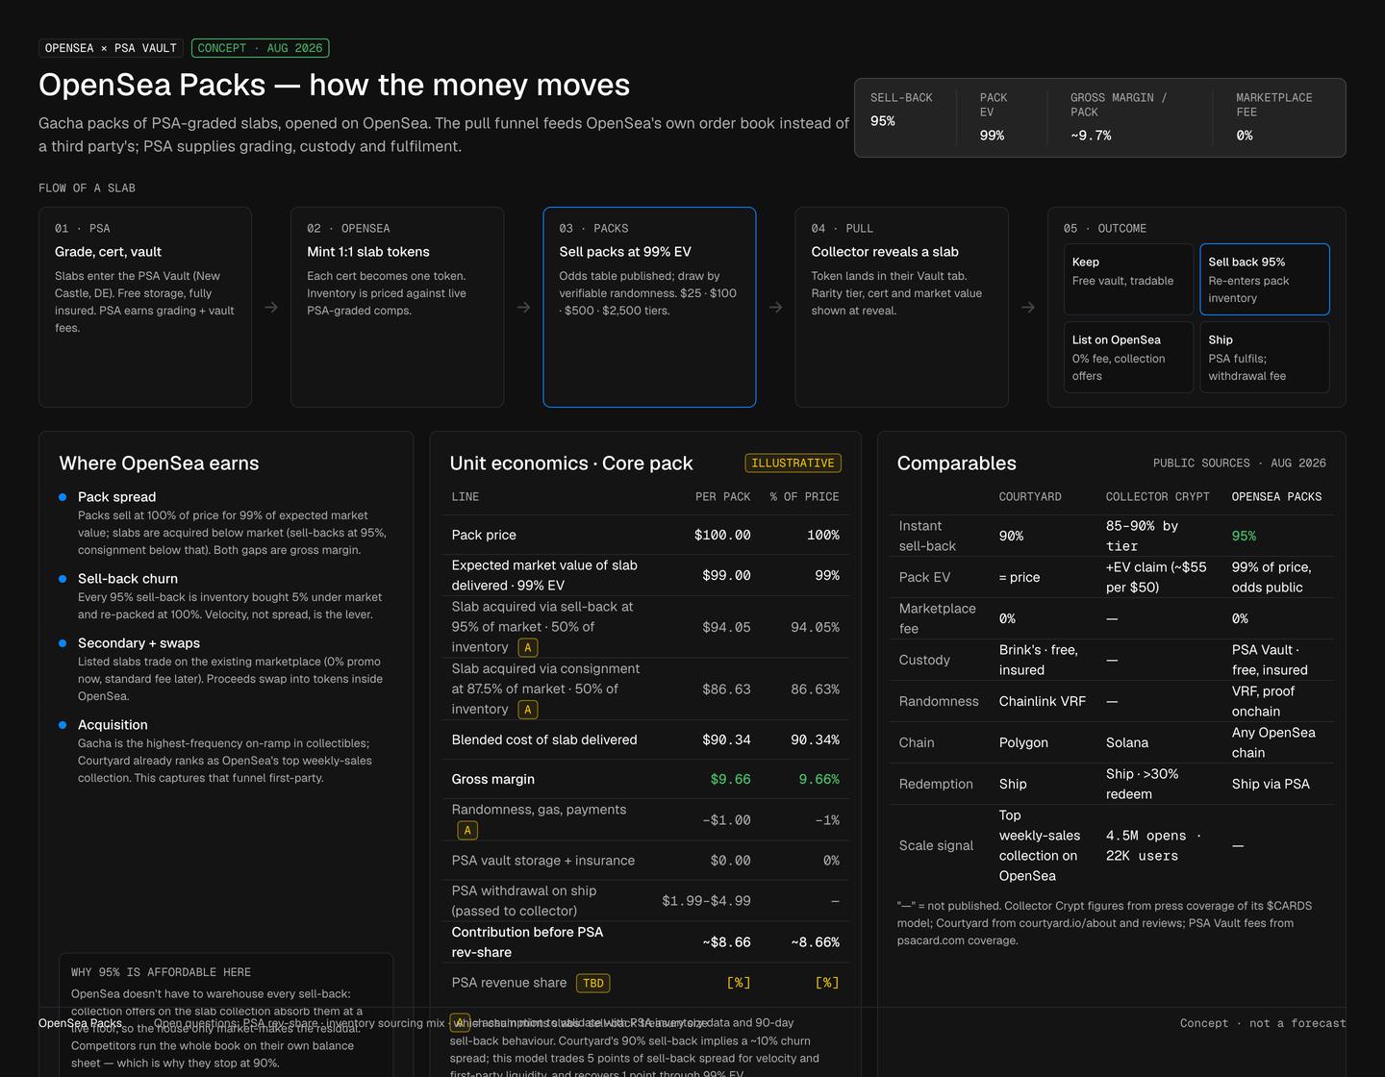Image resolution: width=1385 pixels, height=1077 pixels.
Task: Click the 'Scale signal' row label
Action: click(x=936, y=846)
